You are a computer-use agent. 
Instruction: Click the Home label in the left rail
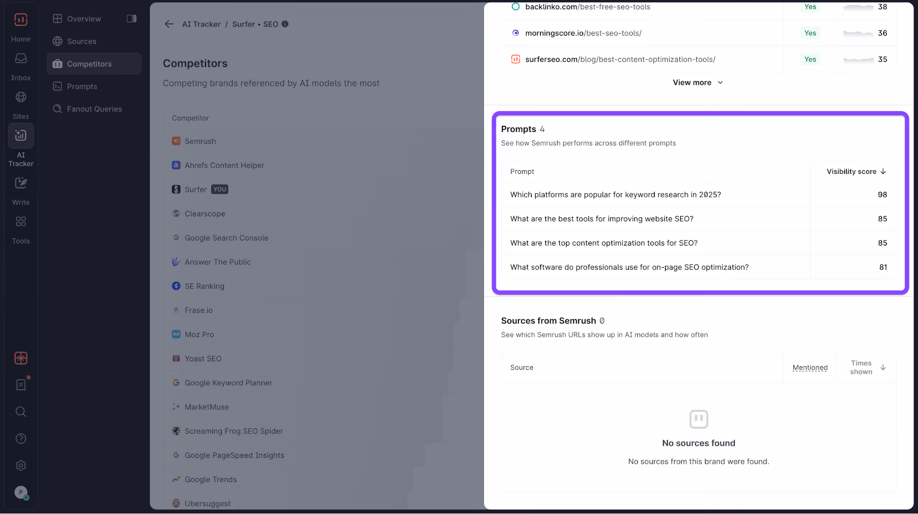point(21,39)
